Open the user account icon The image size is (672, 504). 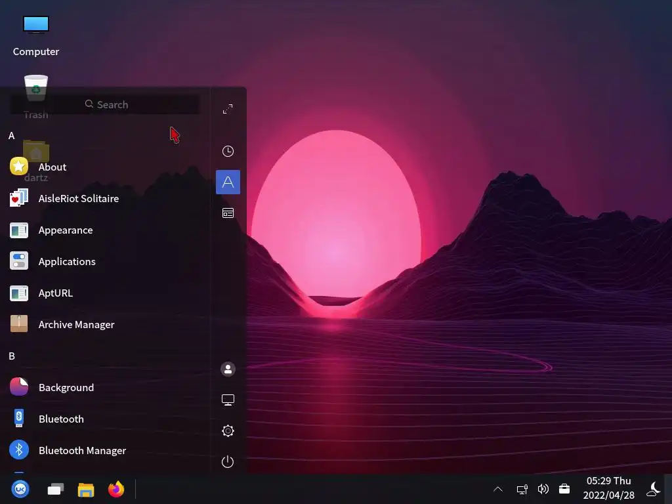[x=228, y=369]
